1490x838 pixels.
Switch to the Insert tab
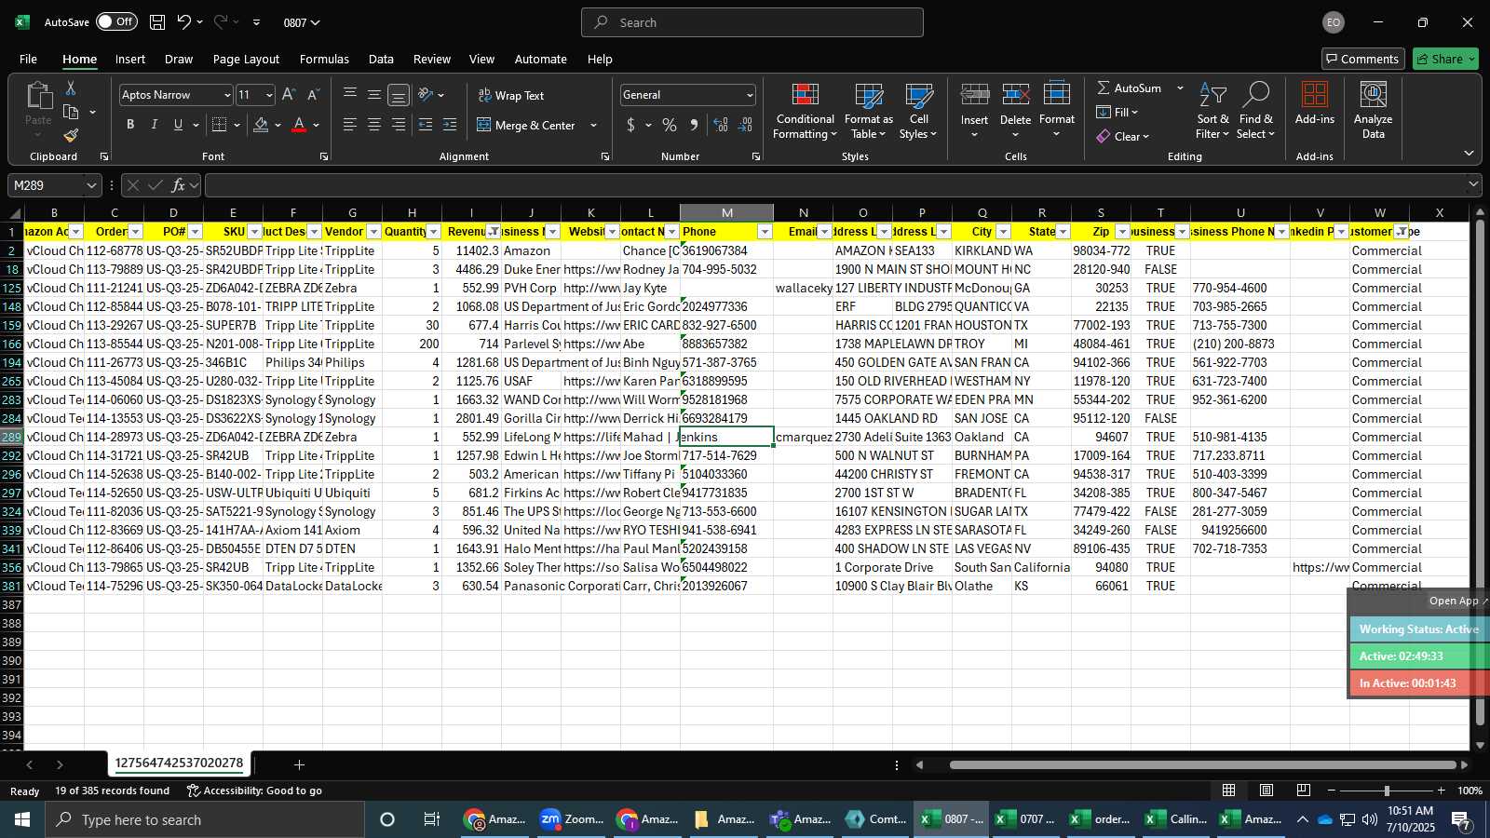coord(130,59)
